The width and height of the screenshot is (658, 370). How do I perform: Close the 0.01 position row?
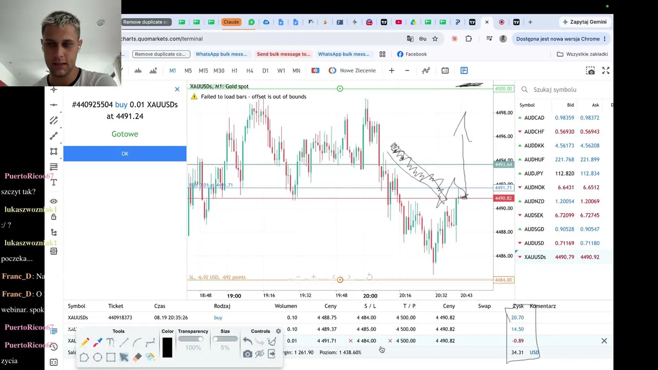[x=604, y=341]
